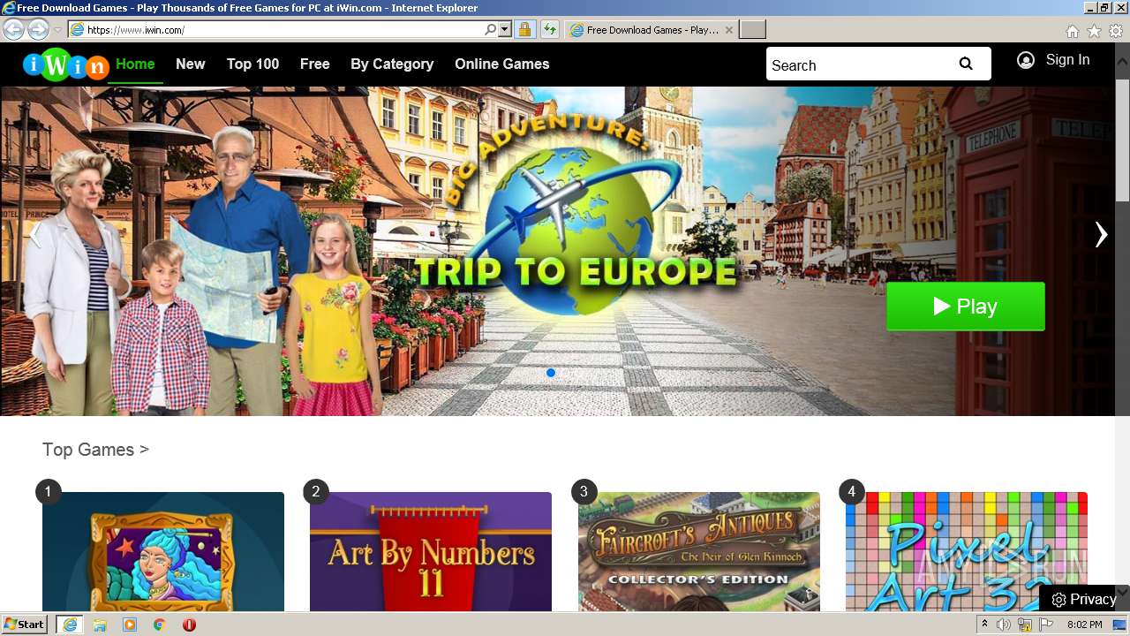
Task: Open the Top Games link
Action: point(95,450)
